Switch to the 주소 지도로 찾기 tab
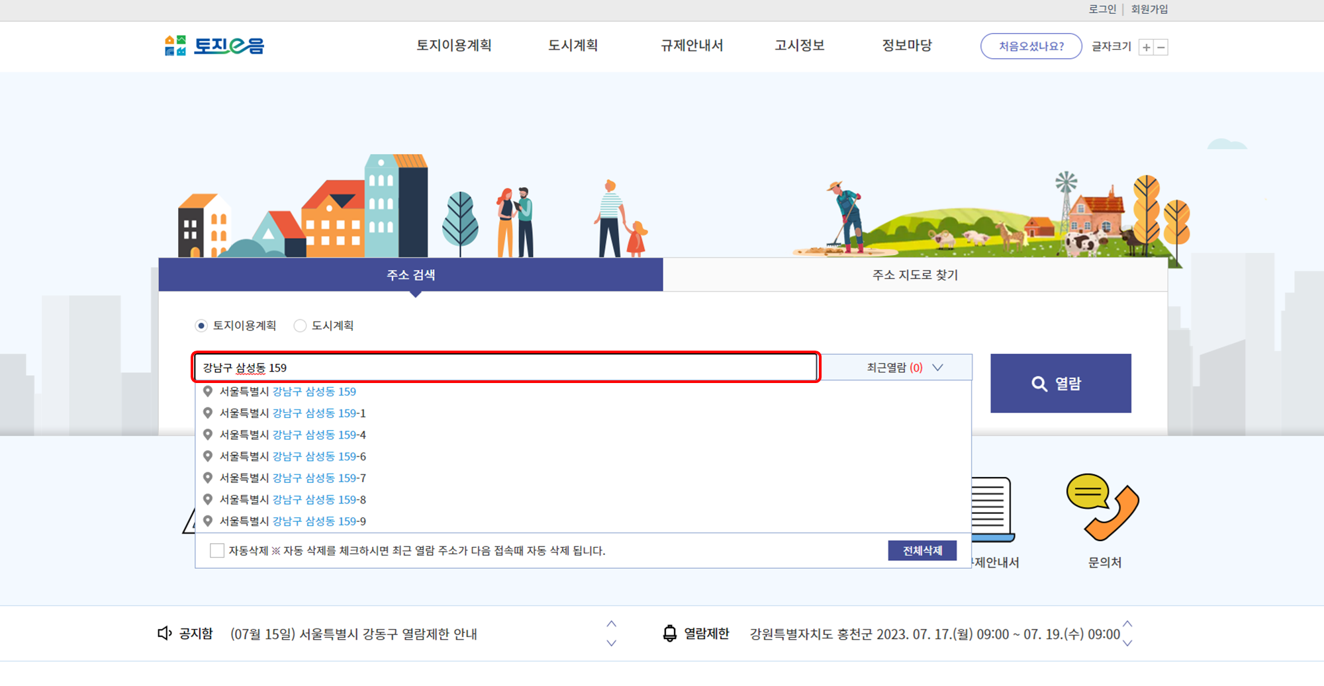The width and height of the screenshot is (1324, 686). click(915, 275)
